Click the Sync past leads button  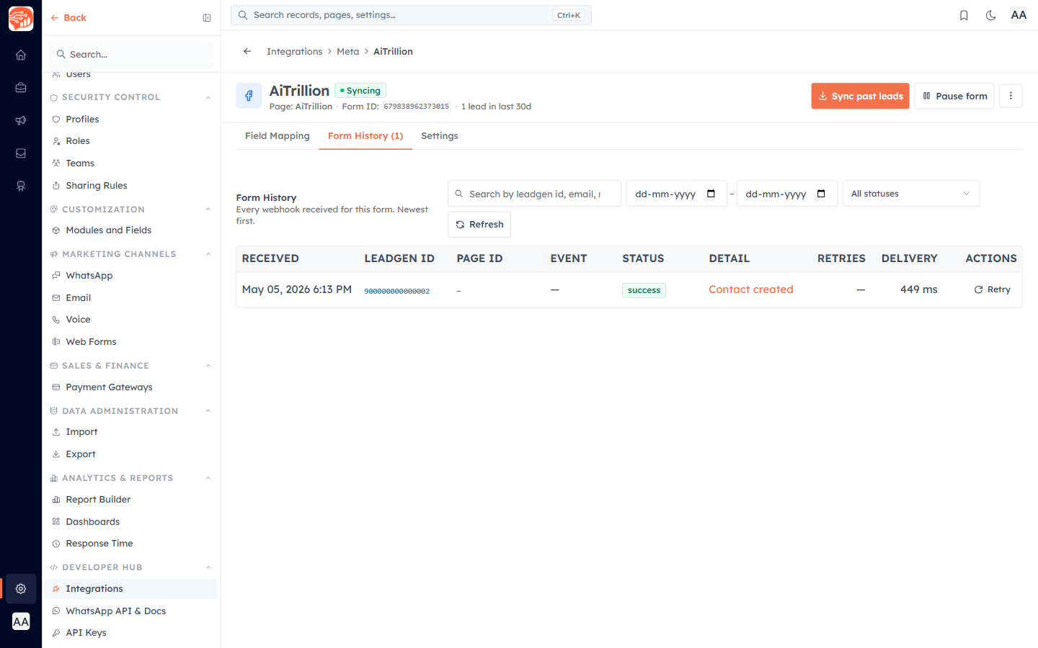tap(860, 96)
